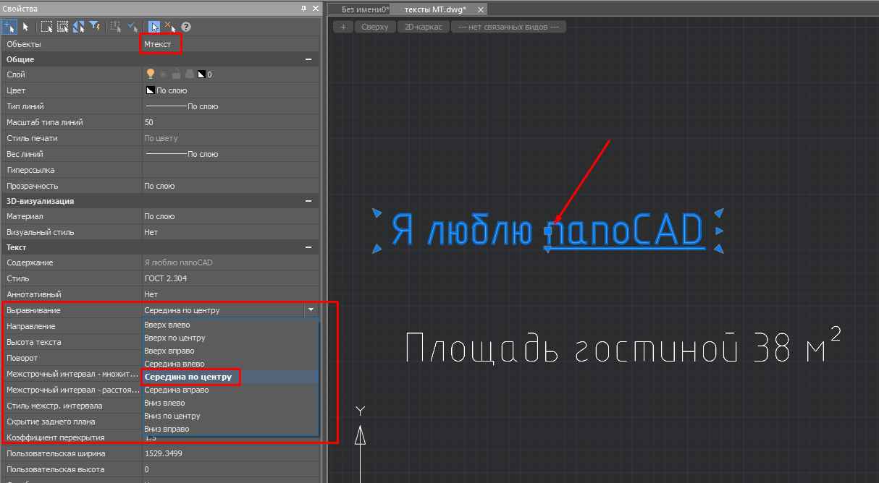This screenshot has width=879, height=483.
Task: Select Вверх влево alignment option
Action: point(167,325)
